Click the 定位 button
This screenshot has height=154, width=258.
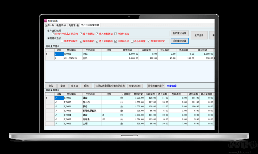51,86
